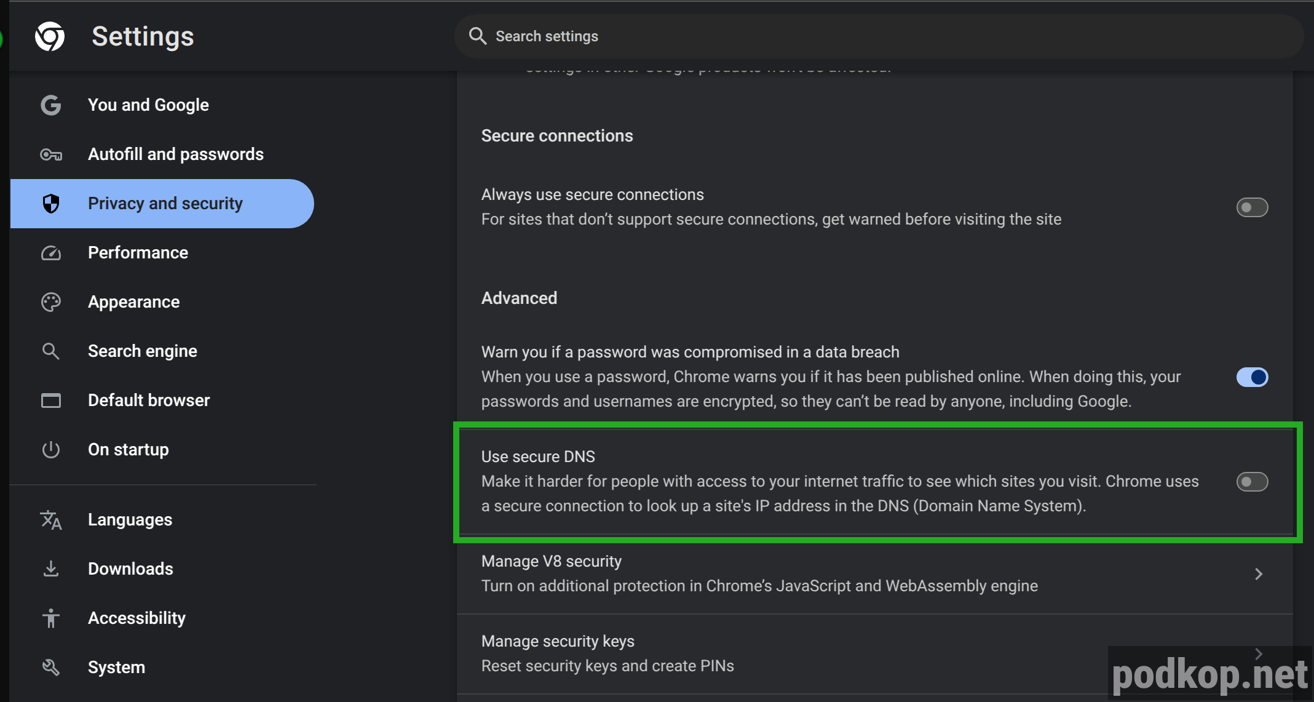The width and height of the screenshot is (1314, 702).
Task: Enable Always use secure connections toggle
Action: click(x=1252, y=207)
